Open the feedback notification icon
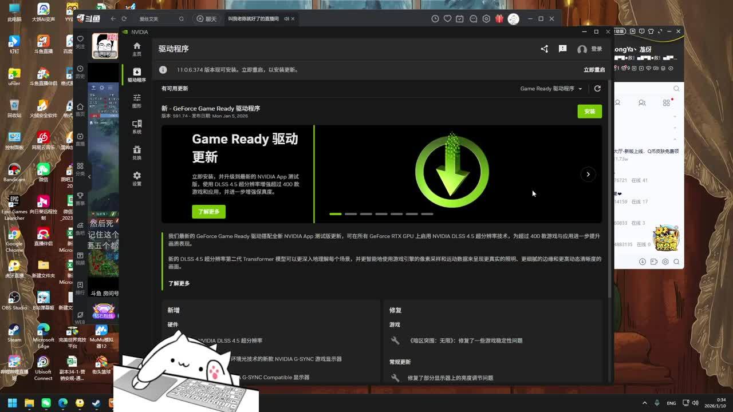This screenshot has height=412, width=733. [562, 49]
